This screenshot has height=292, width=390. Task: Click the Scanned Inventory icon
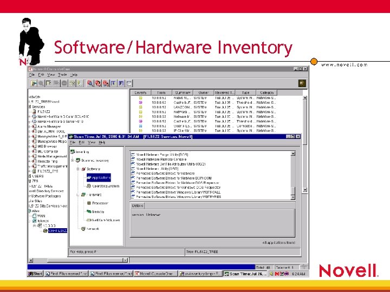(x=78, y=161)
